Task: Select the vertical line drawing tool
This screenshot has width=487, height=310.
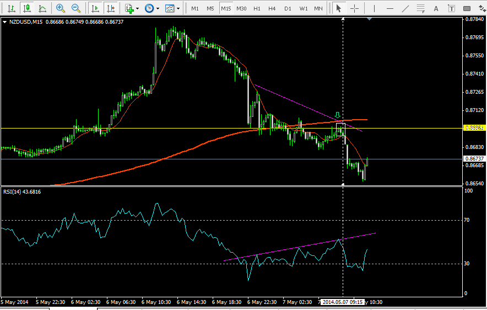Action: coord(374,8)
